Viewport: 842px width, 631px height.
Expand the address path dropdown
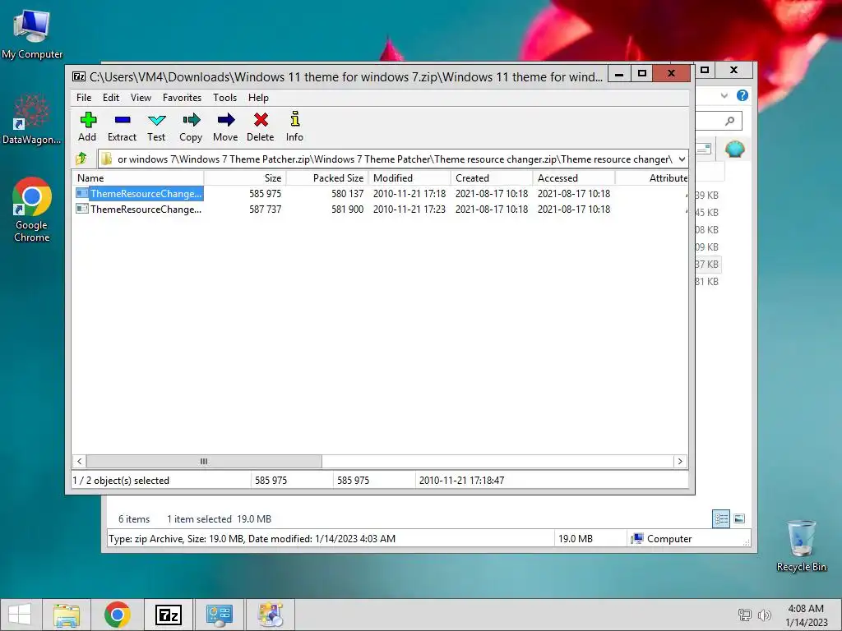(682, 159)
